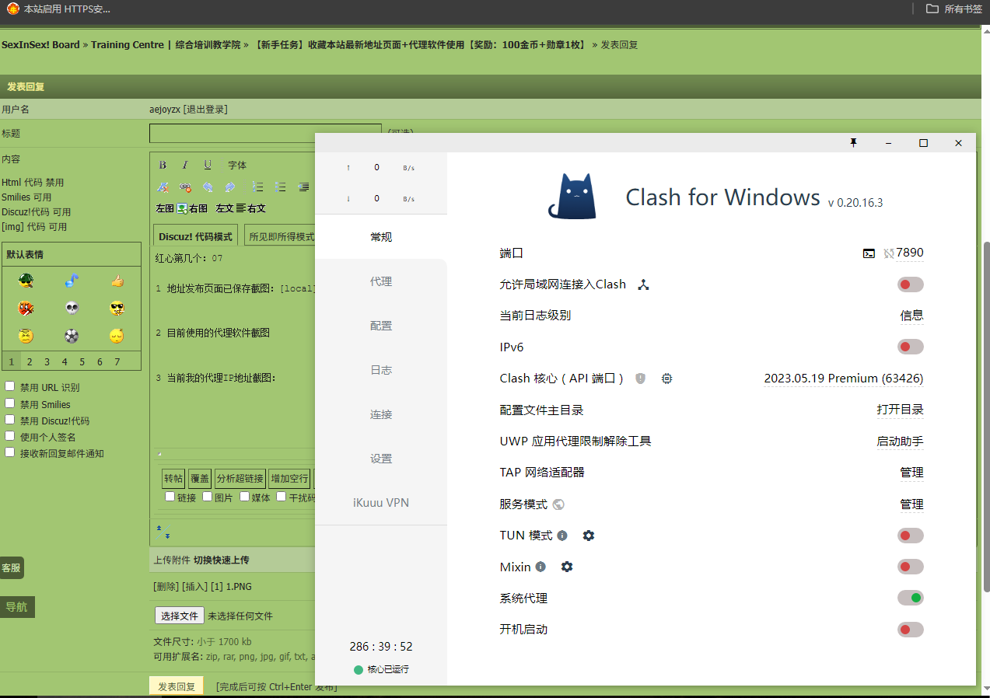Viewport: 990px width, 698px height.
Task: Click the unlink icon in editor toolbar
Action: (x=185, y=187)
